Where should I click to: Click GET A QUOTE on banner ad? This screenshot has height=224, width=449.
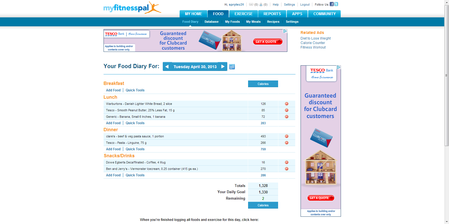(x=268, y=42)
